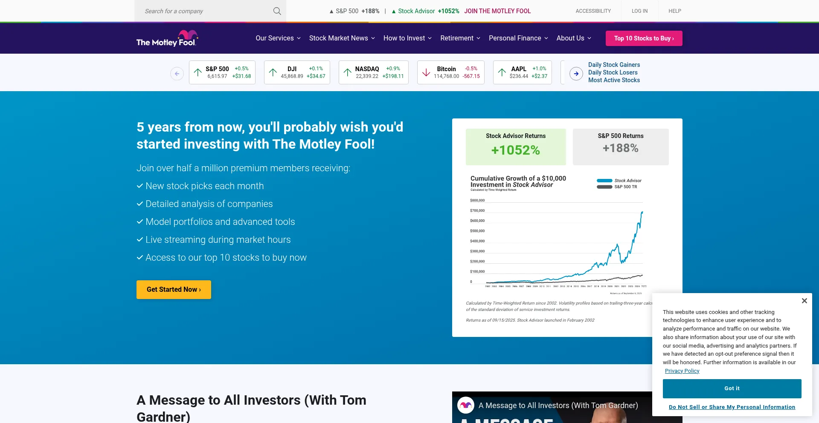Click JOIN THE MOTLEY FOOL link
Viewport: 819px width, 423px height.
(497, 11)
